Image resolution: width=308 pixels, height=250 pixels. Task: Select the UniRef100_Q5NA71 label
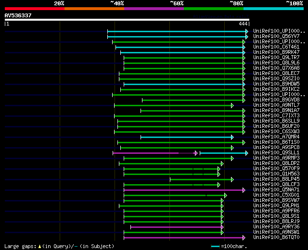276,190
